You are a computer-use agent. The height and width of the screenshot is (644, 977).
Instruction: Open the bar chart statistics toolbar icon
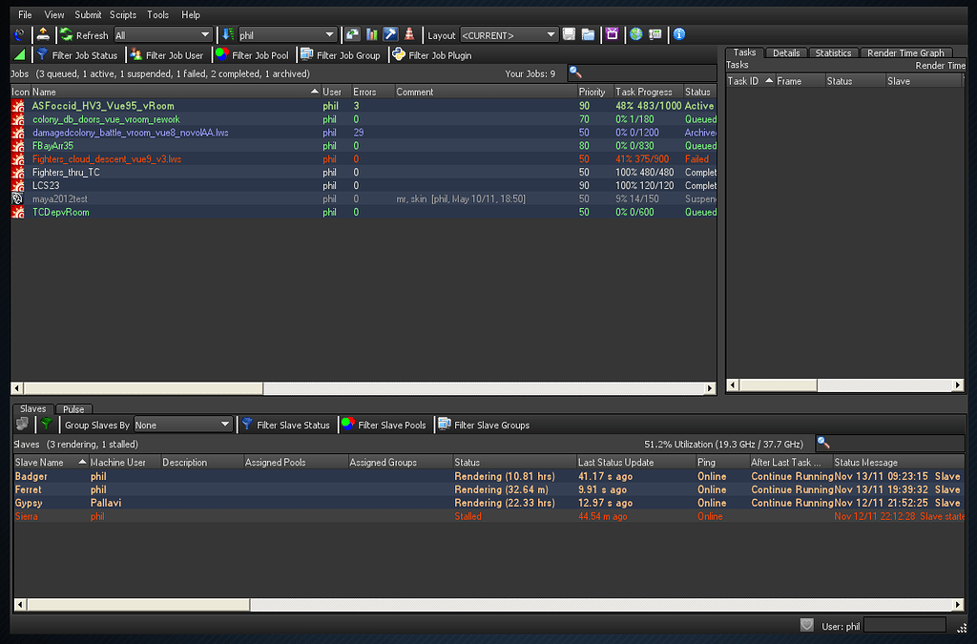coord(371,34)
